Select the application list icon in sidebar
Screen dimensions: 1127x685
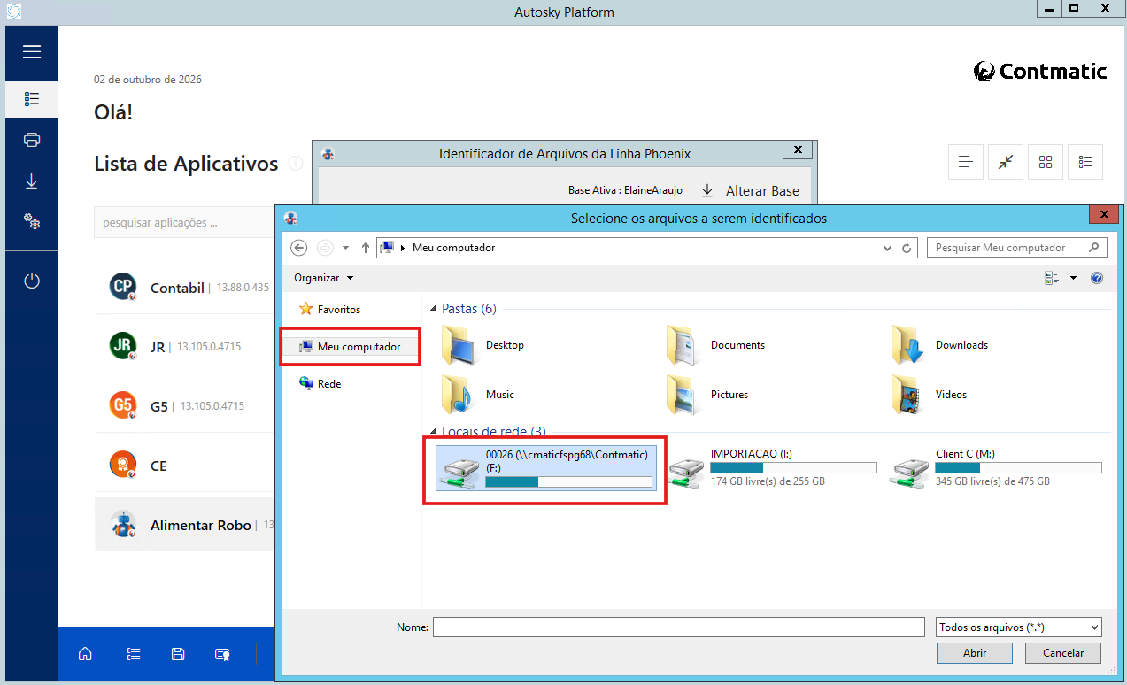(x=32, y=99)
